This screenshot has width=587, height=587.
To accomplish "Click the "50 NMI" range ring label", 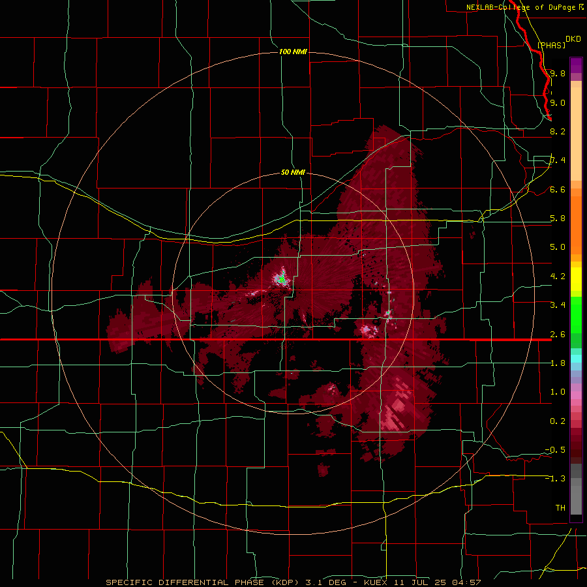I will click(x=293, y=172).
